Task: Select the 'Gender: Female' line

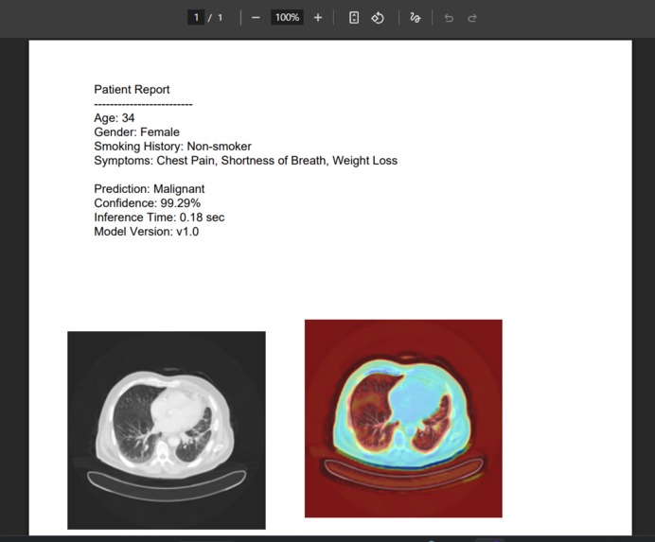Action: (x=136, y=131)
